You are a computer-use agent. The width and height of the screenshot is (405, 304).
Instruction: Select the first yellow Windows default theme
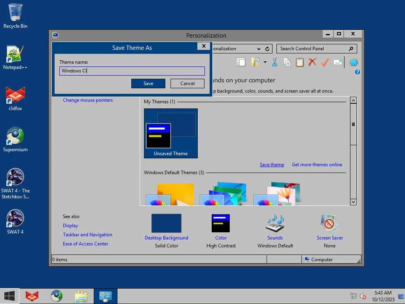[170, 194]
